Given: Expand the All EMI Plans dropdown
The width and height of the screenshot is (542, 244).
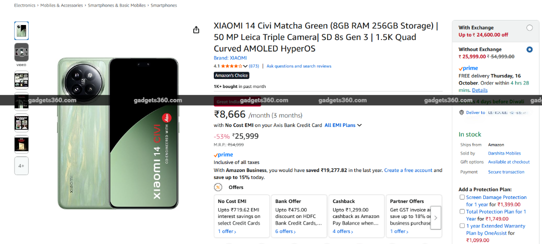Looking at the screenshot, I should tap(343, 125).
